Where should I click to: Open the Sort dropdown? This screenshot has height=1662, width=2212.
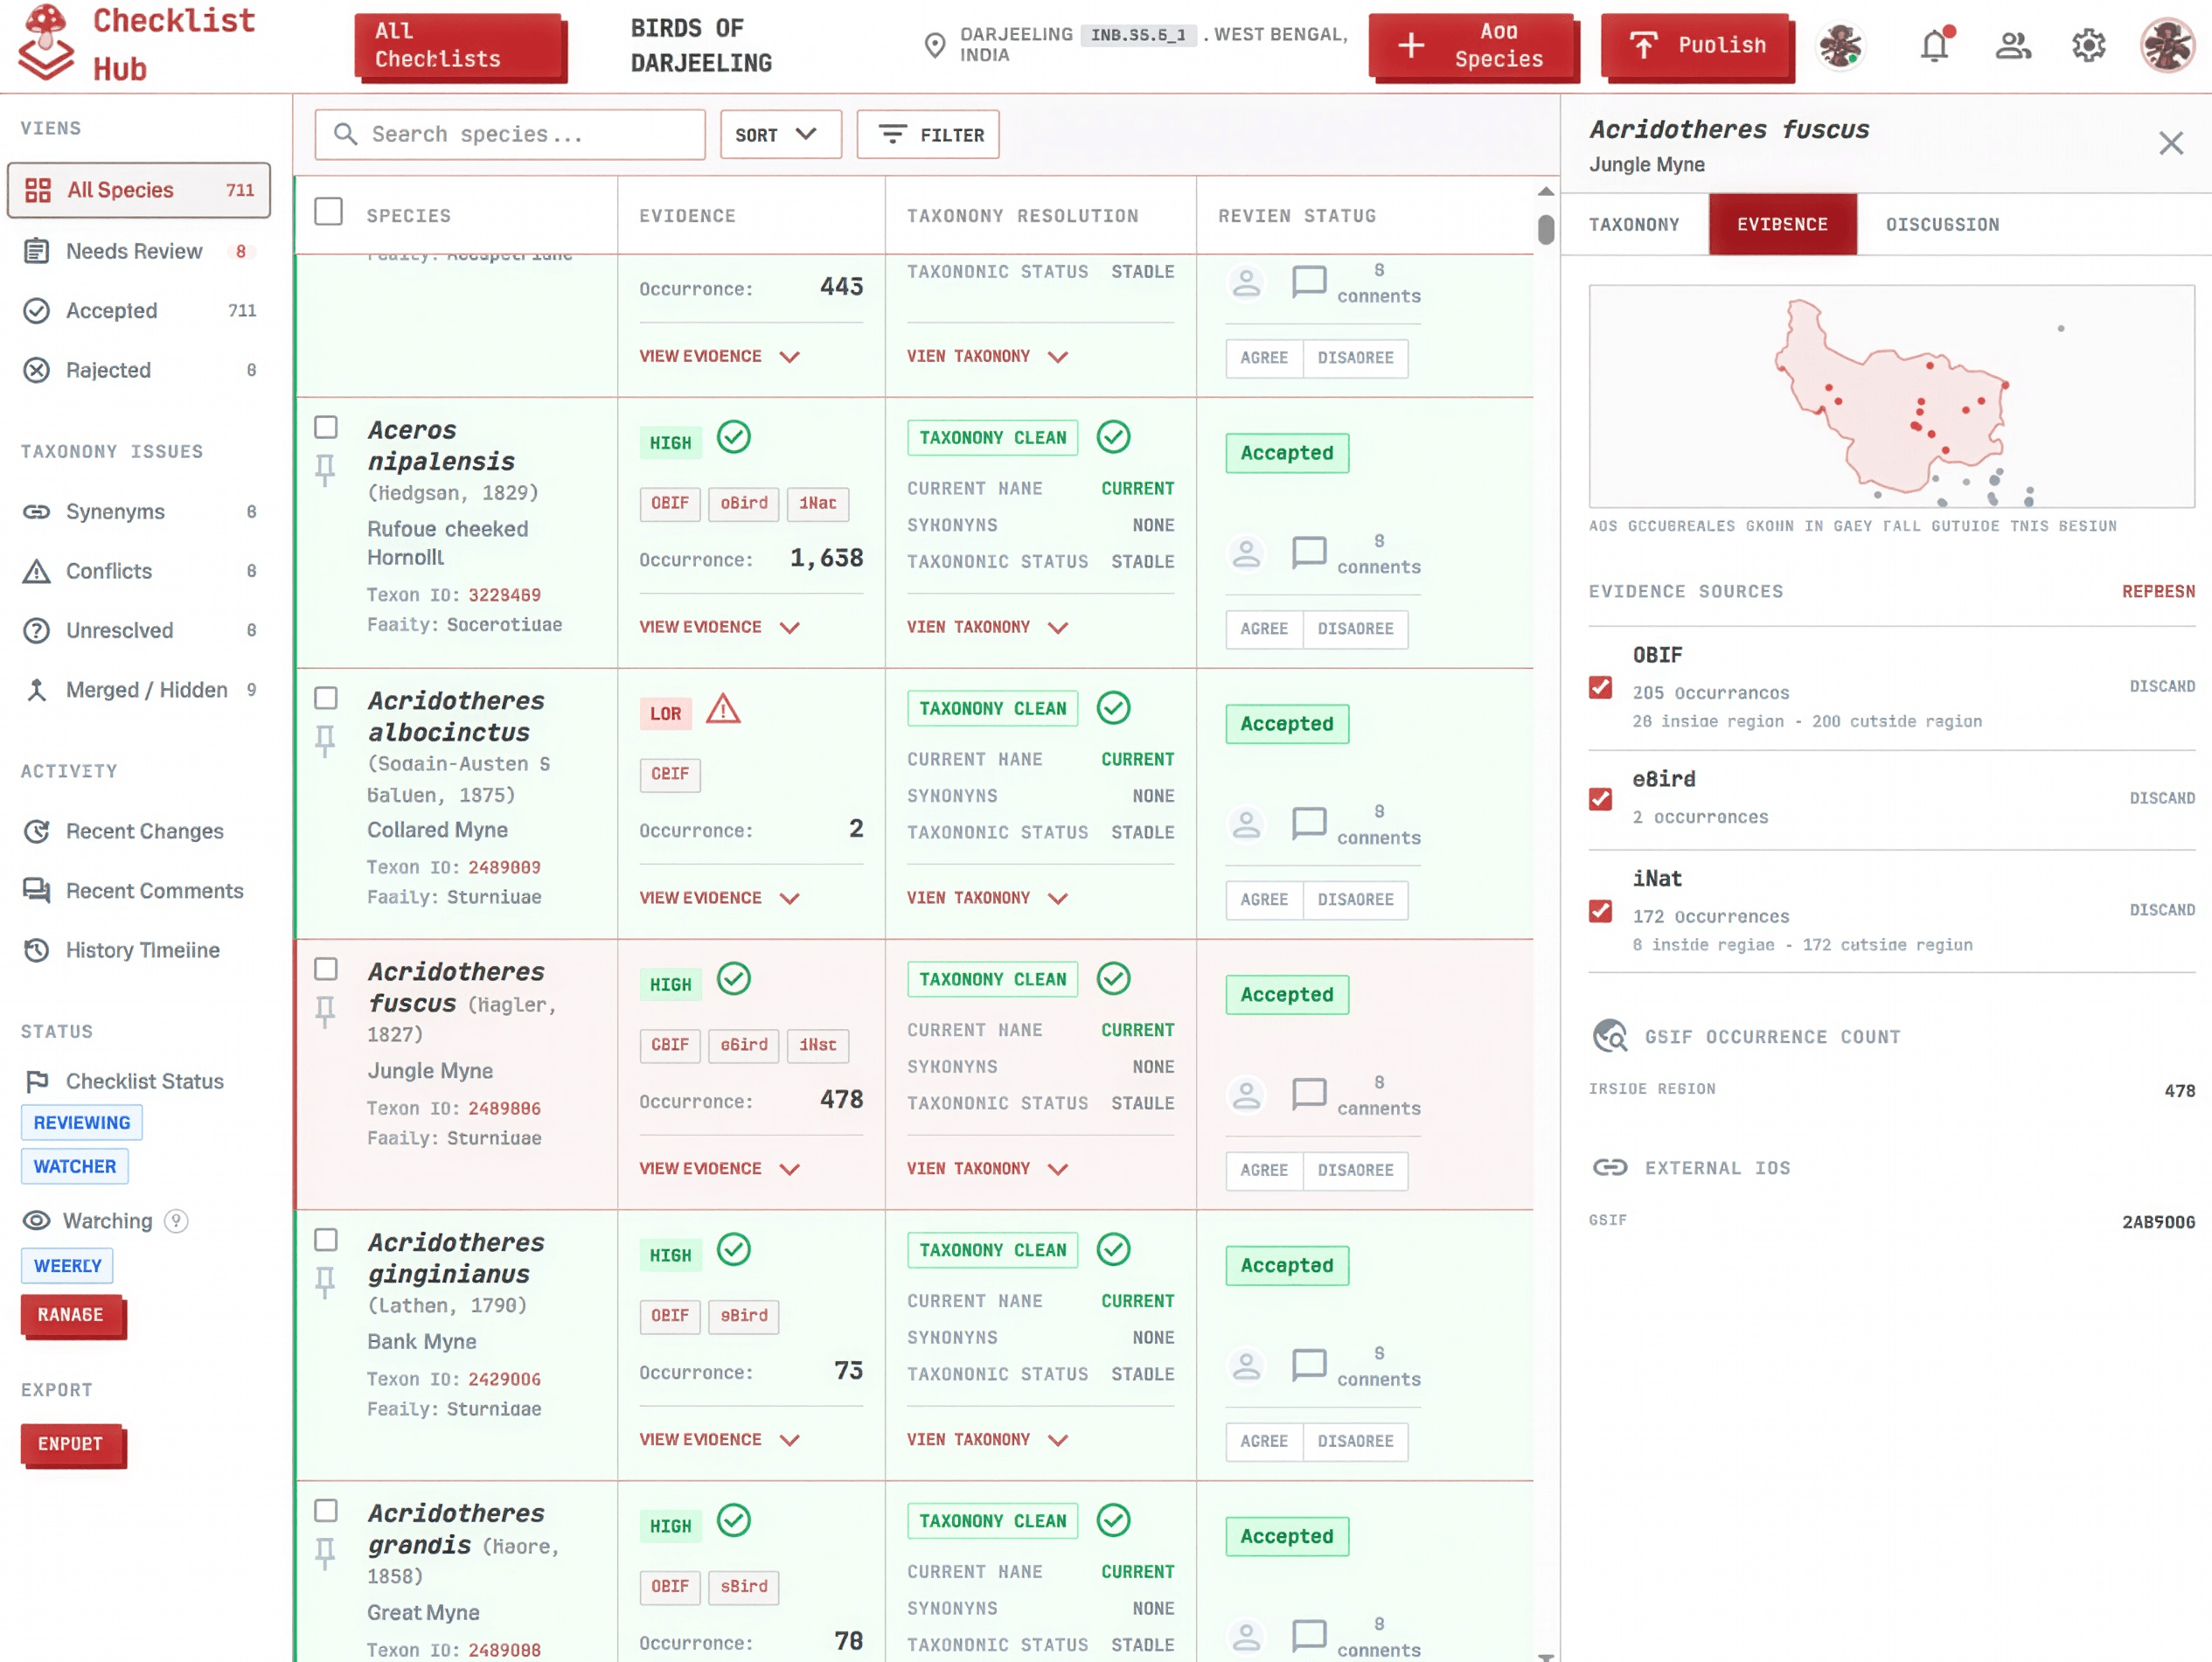click(781, 135)
